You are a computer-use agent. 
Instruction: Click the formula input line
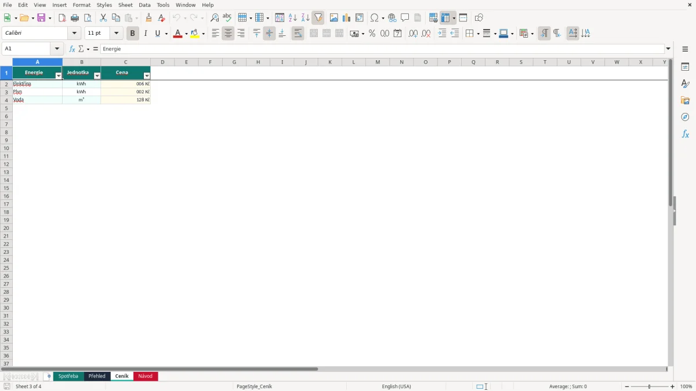pos(383,49)
